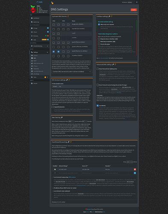The height and width of the screenshot is (214, 168).
Task: Click the new Server IP input field
Action: (93, 173)
